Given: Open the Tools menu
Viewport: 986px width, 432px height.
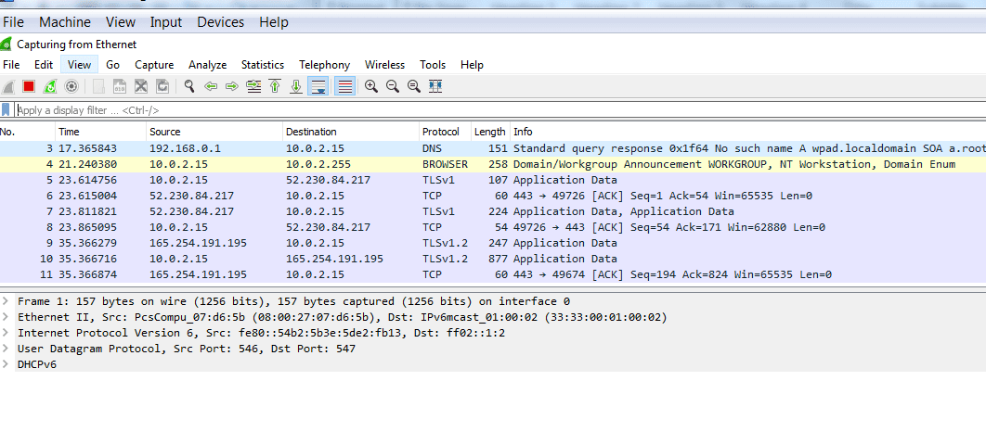Looking at the screenshot, I should pos(433,65).
